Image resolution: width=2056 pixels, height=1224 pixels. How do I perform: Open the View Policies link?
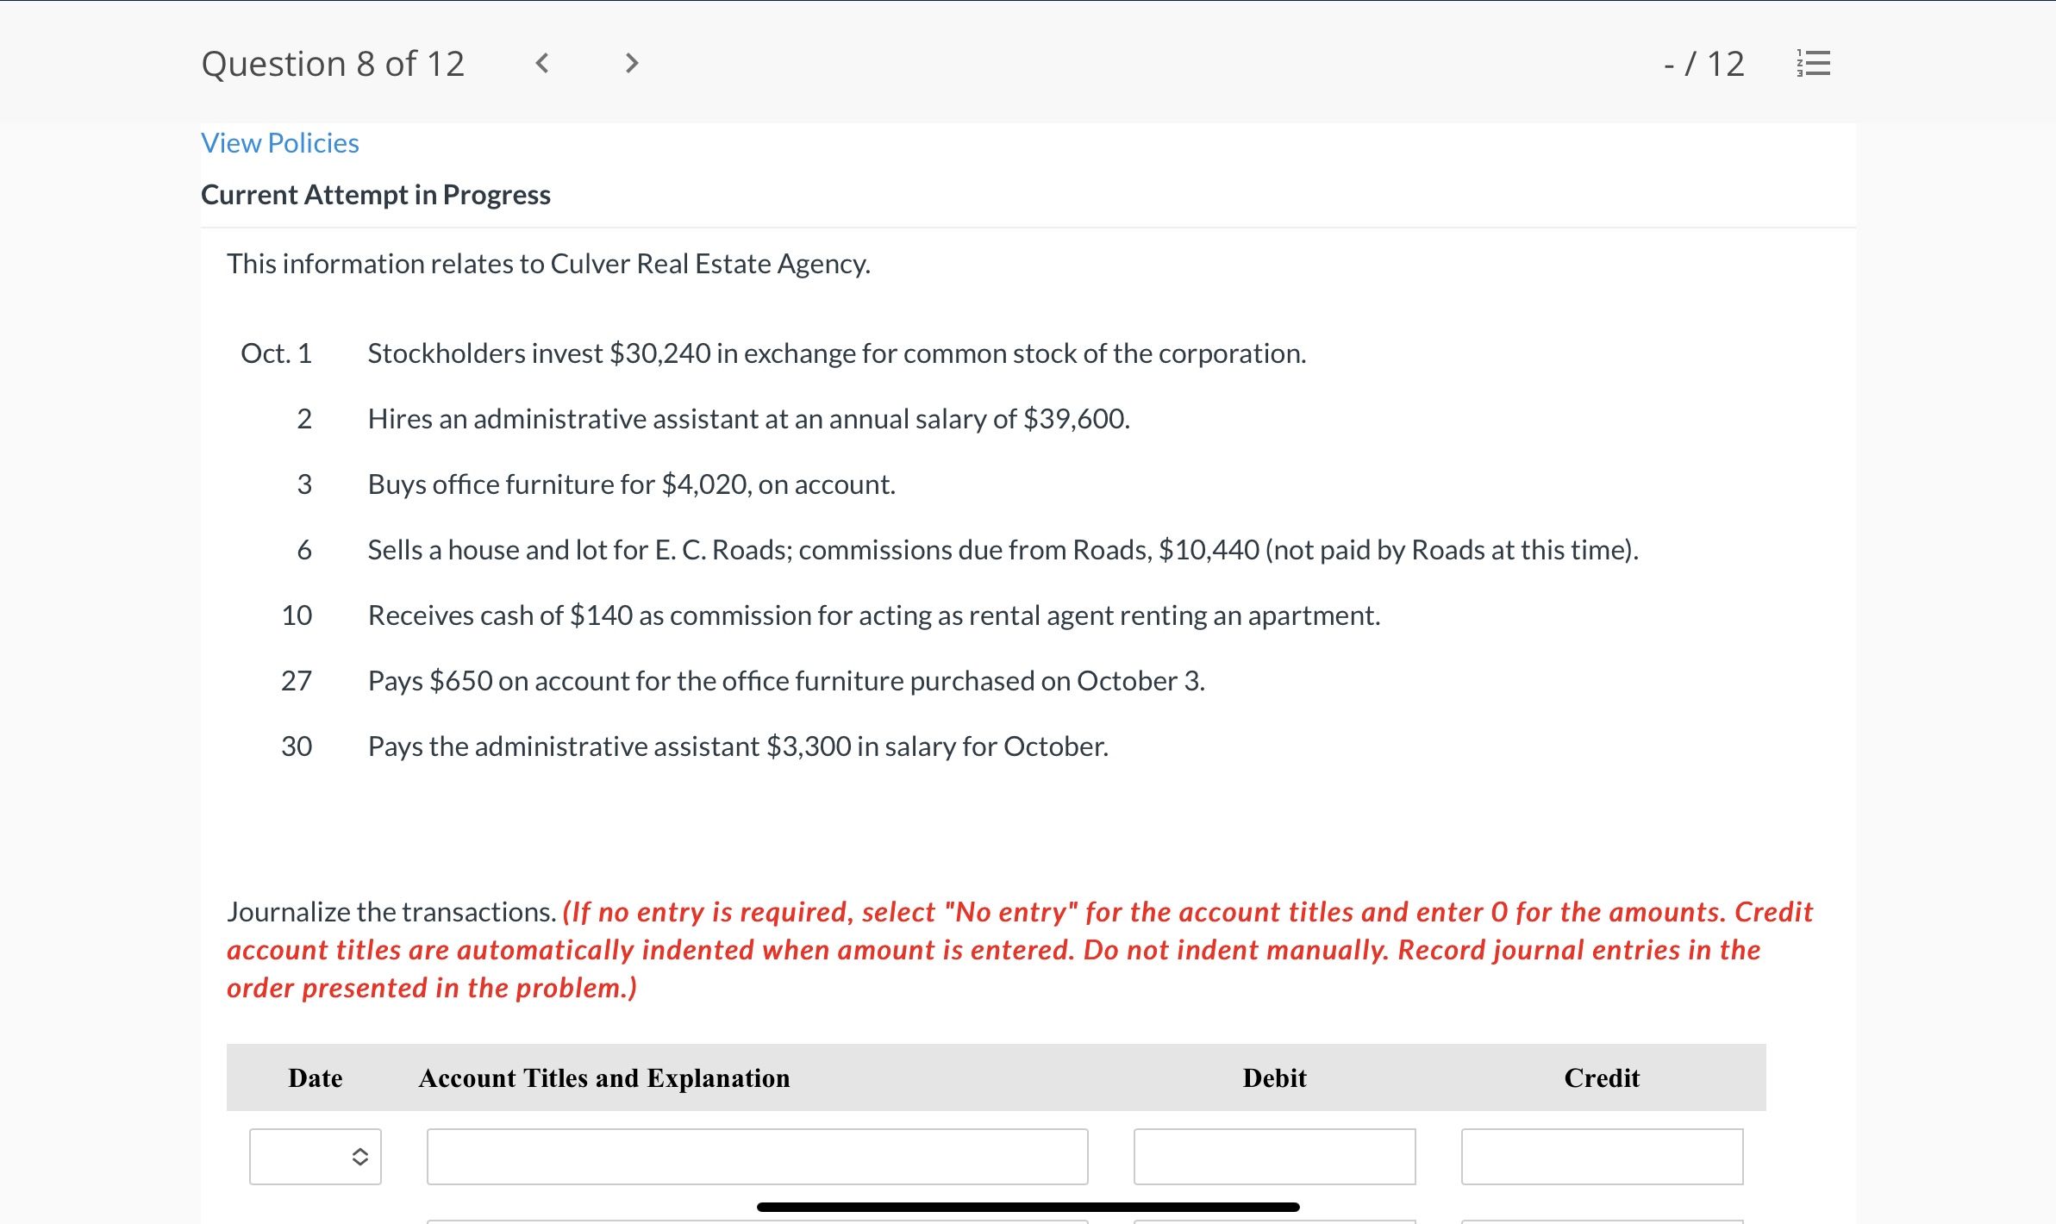click(280, 143)
